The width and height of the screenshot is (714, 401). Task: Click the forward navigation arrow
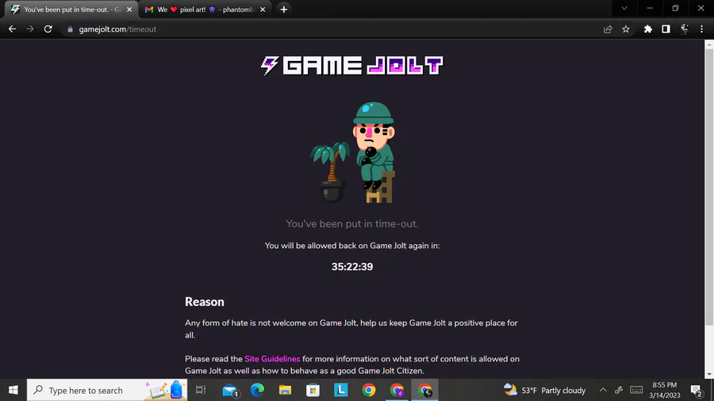[x=30, y=29]
